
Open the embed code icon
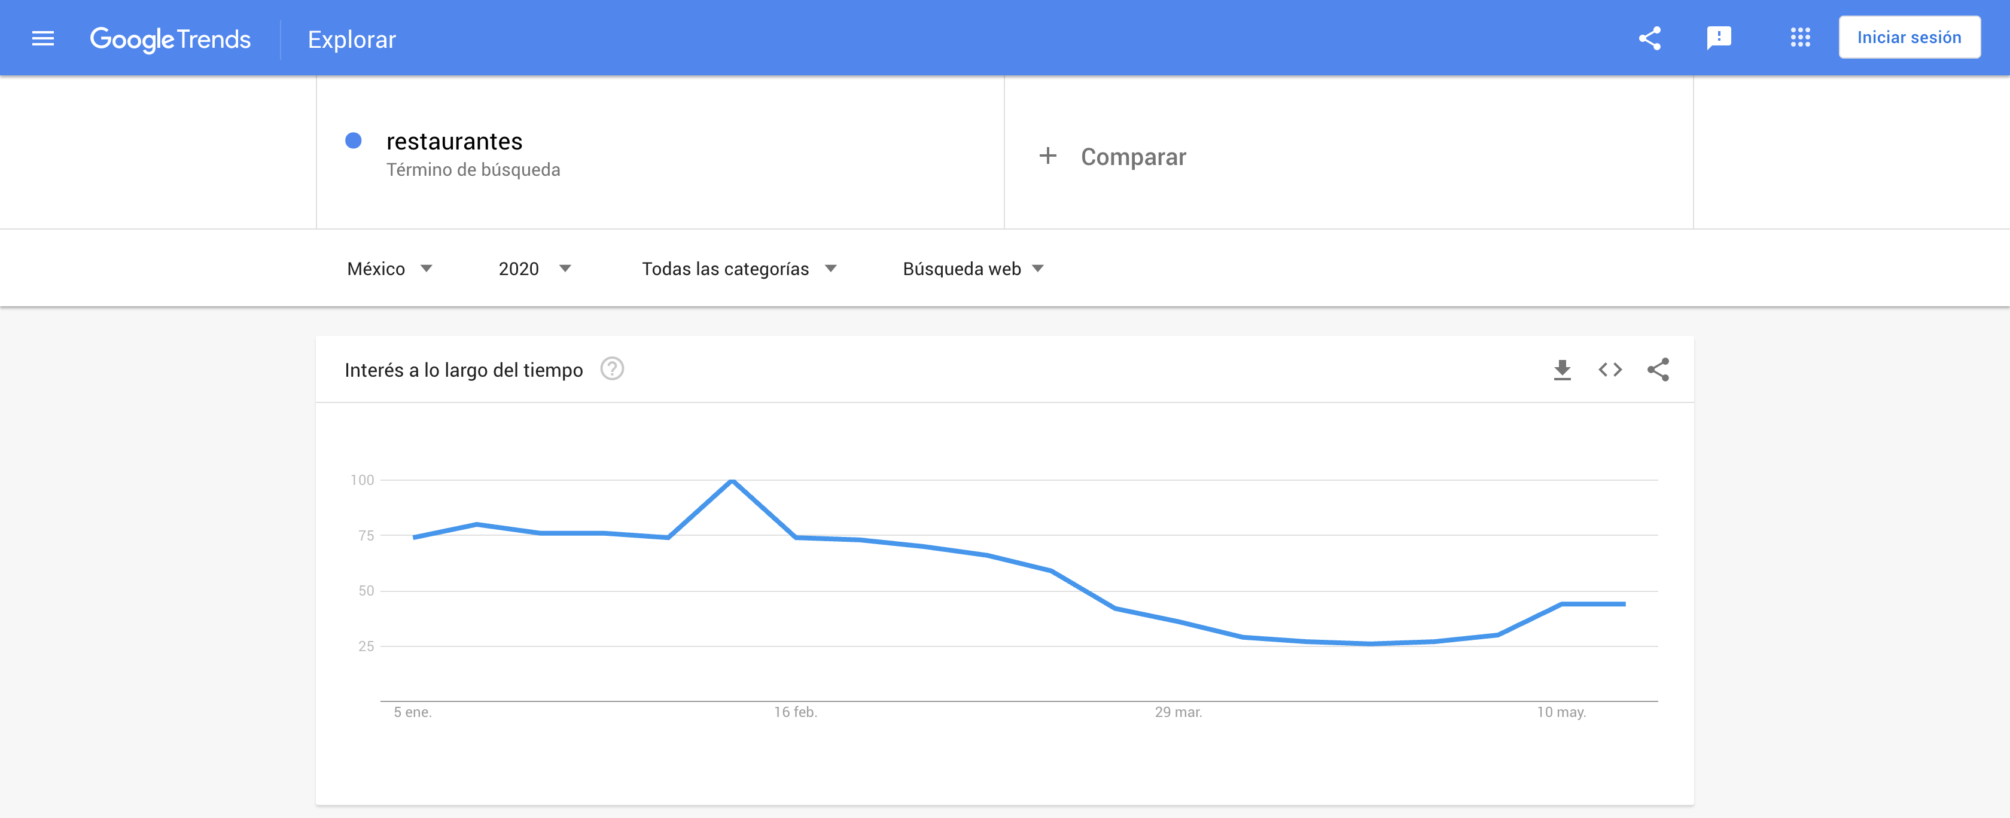pos(1610,370)
